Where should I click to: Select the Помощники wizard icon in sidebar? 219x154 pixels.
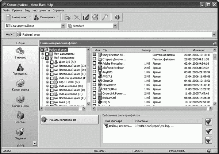[20, 67]
